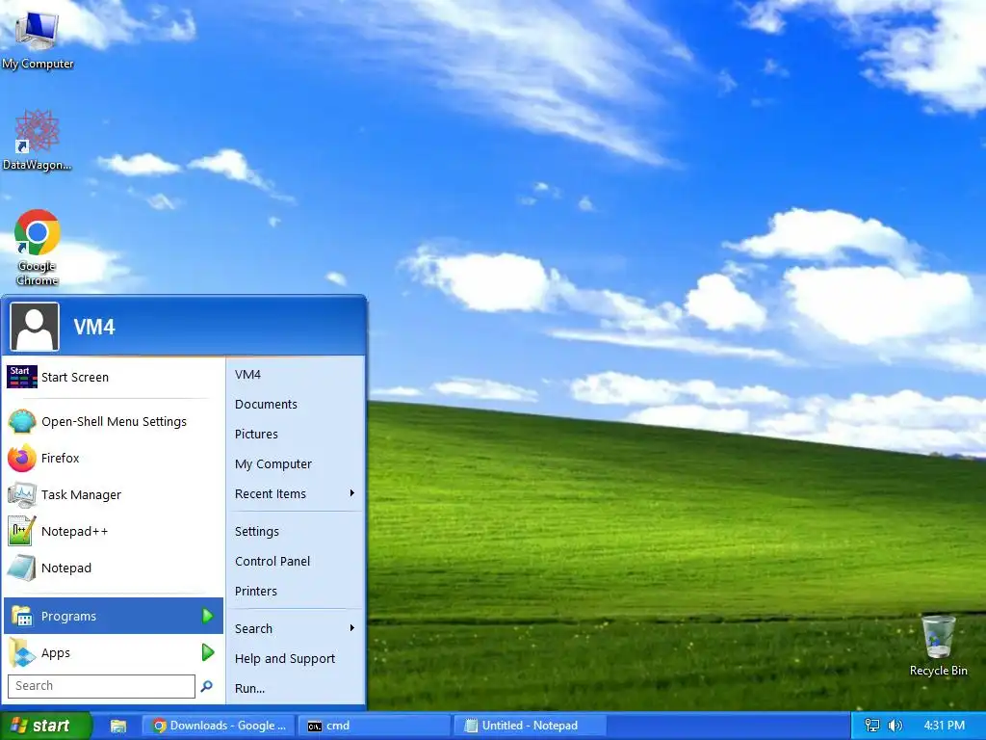Click the Notepad++ icon in start menu
The height and width of the screenshot is (740, 986).
[22, 531]
